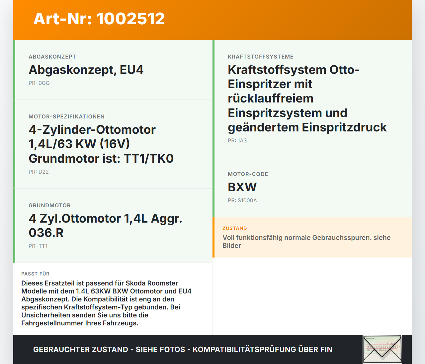Click the envelope icon with vehicle registration
This screenshot has width=425, height=364.
coord(382,349)
